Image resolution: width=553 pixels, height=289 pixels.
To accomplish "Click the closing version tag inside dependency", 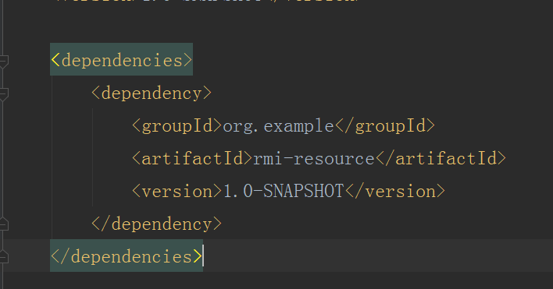I will click(x=395, y=191).
